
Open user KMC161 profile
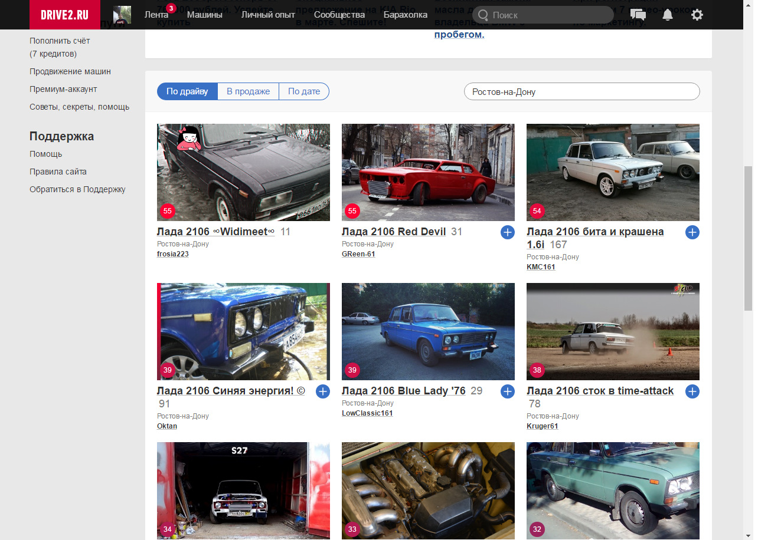click(541, 267)
